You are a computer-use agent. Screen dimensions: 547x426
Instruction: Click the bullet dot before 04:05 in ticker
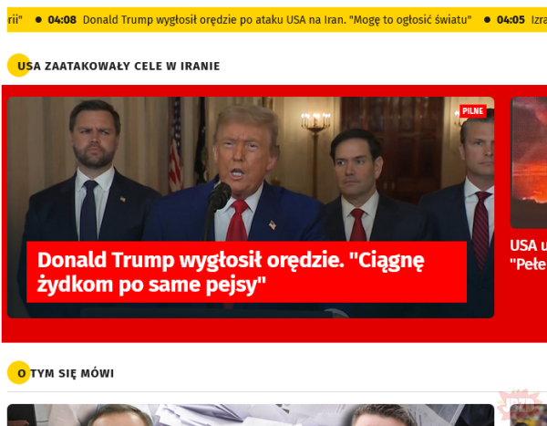pyautogui.click(x=488, y=20)
